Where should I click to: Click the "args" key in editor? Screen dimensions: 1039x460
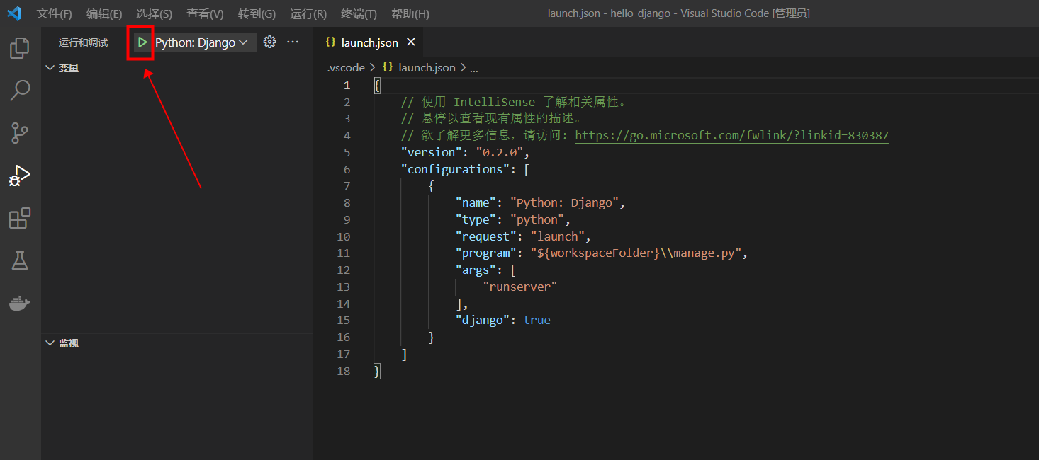(x=475, y=270)
